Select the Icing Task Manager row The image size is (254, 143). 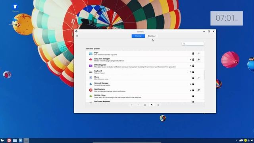[x=145, y=60]
